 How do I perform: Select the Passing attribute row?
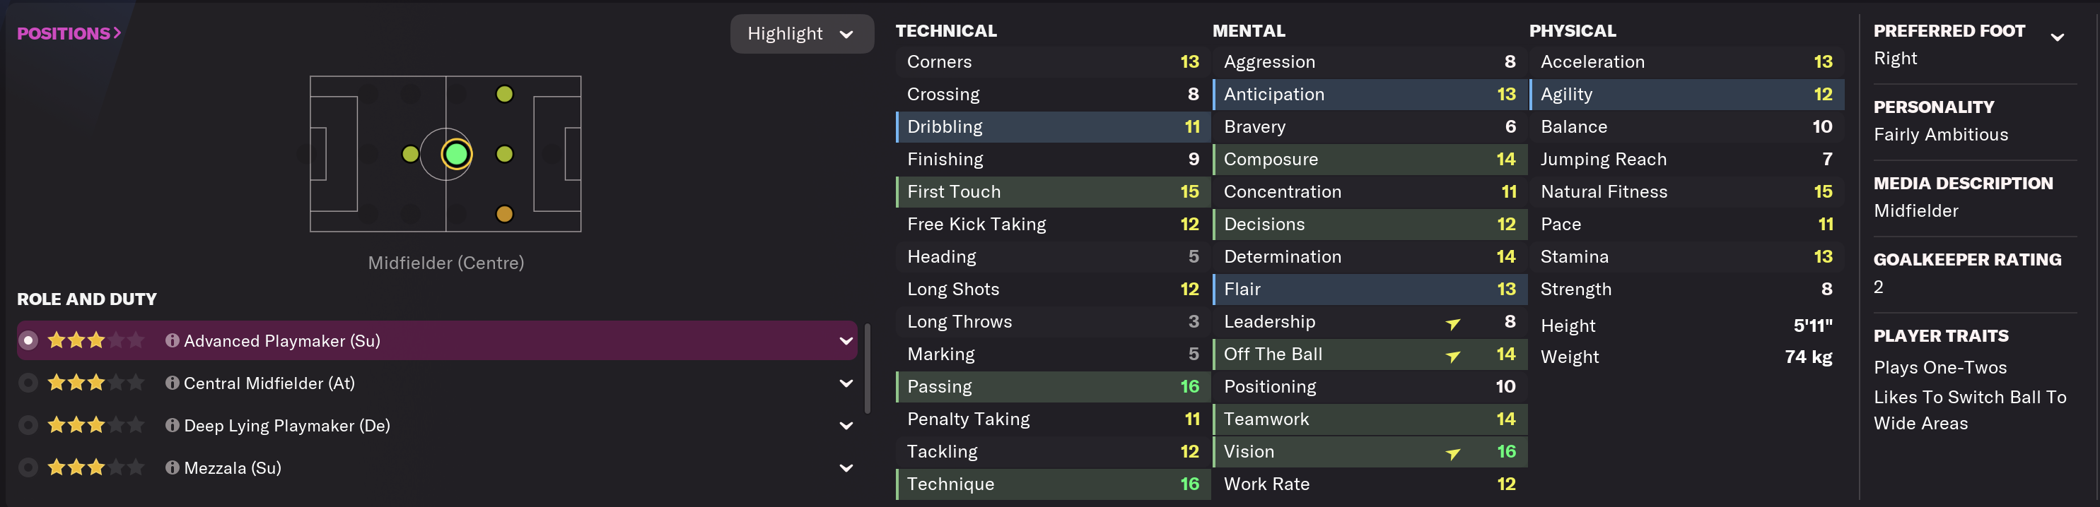coord(1051,386)
